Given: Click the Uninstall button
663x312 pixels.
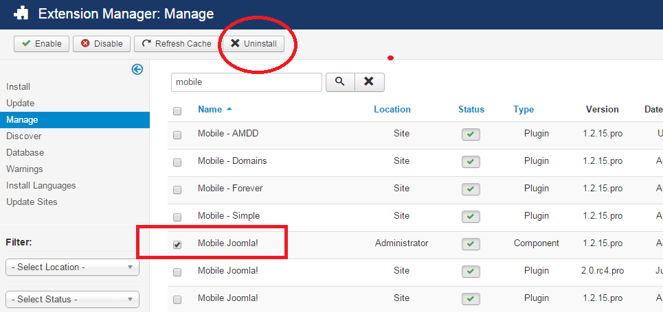Looking at the screenshot, I should pos(254,43).
